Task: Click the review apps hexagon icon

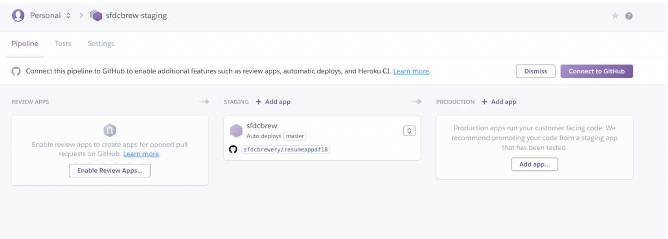Action: coord(110,130)
